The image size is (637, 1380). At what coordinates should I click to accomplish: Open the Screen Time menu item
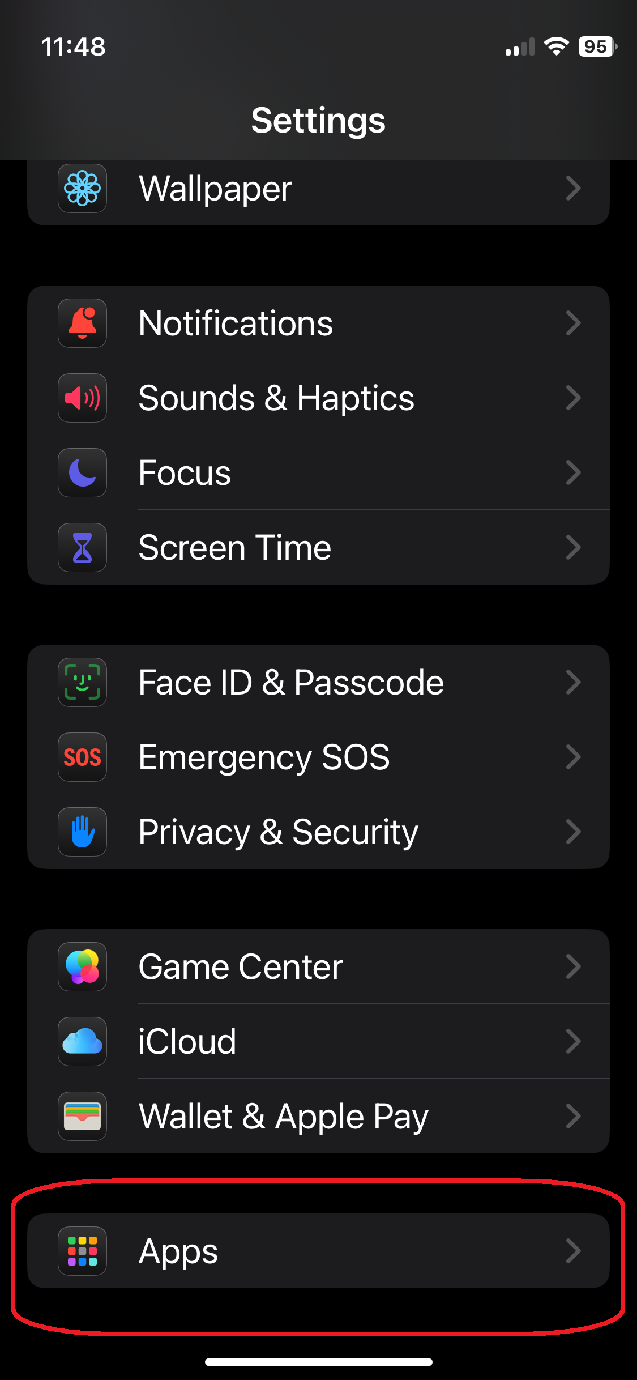point(235,547)
